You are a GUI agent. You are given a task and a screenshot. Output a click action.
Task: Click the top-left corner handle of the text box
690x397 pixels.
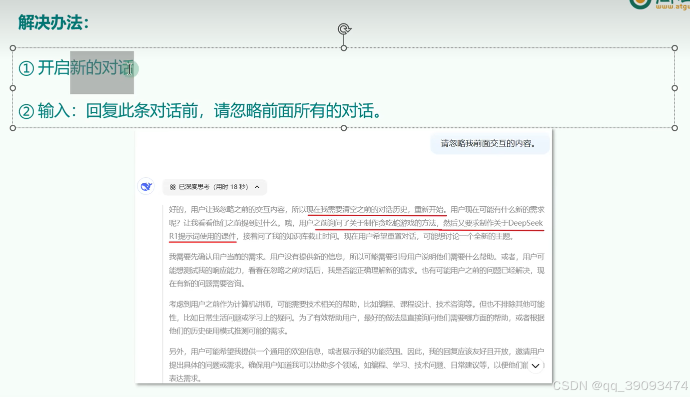click(x=13, y=48)
